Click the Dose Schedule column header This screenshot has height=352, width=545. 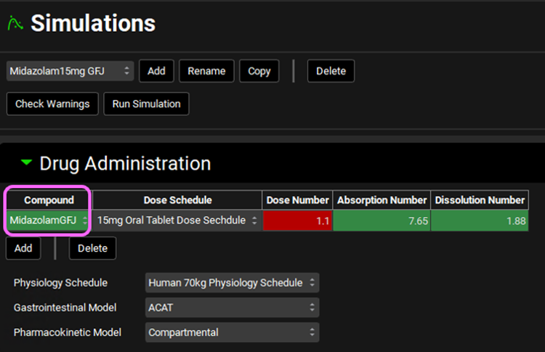[x=177, y=200]
